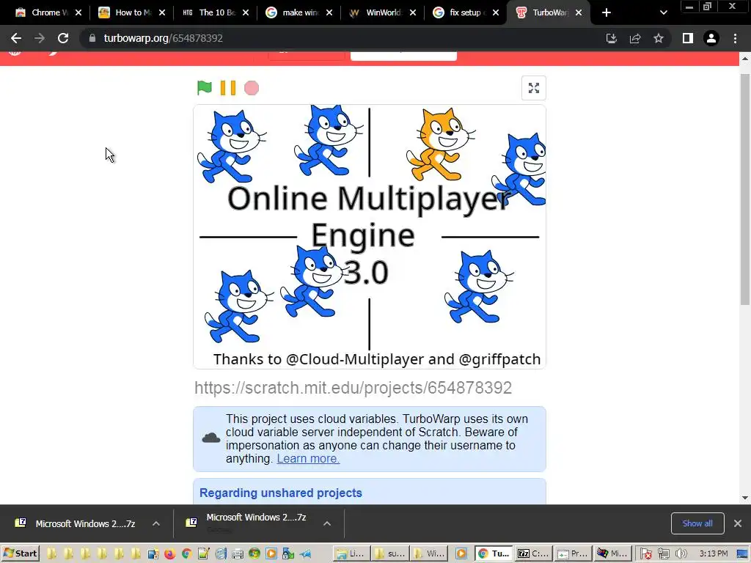
Task: Enter fullscreen mode for the stage
Action: point(534,88)
